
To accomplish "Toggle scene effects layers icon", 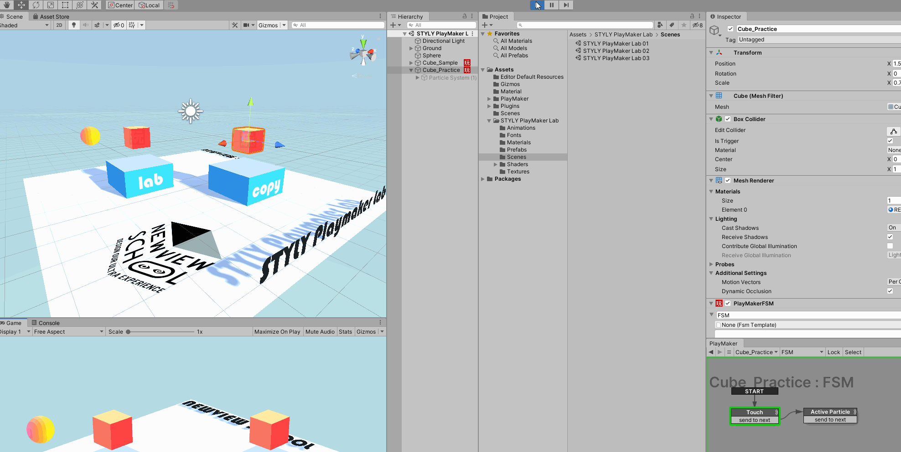I will pos(97,25).
